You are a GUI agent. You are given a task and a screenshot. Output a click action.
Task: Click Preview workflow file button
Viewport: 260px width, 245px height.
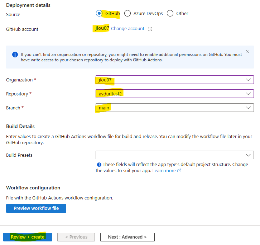click(36, 208)
